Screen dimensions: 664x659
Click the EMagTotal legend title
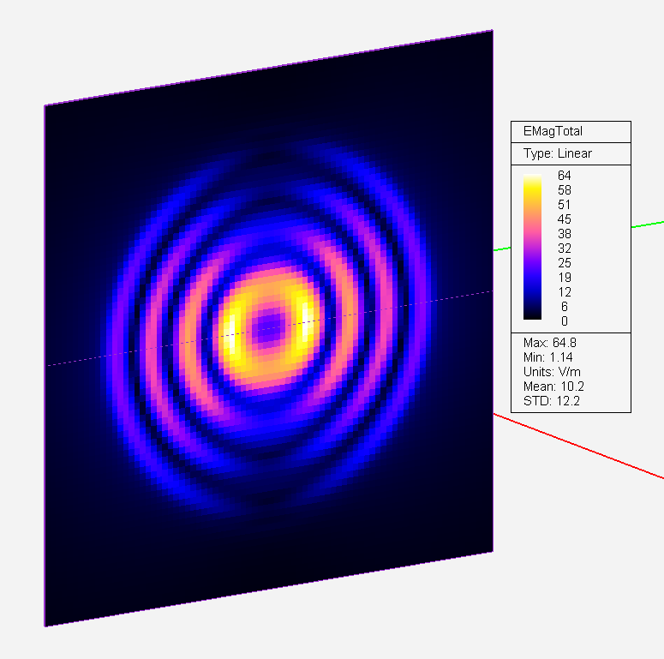[553, 131]
